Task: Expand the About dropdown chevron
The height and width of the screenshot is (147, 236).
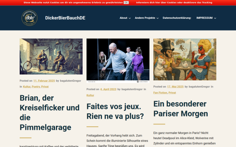Action: 129,18
